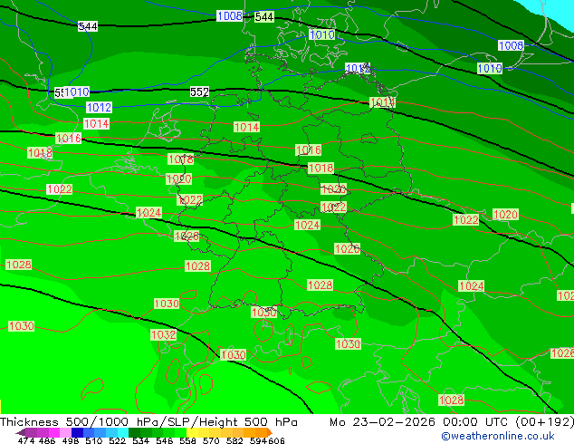Image resolution: width=574 pixels, height=444 pixels.
Task: Click the legend value "498"
Action: (x=71, y=440)
